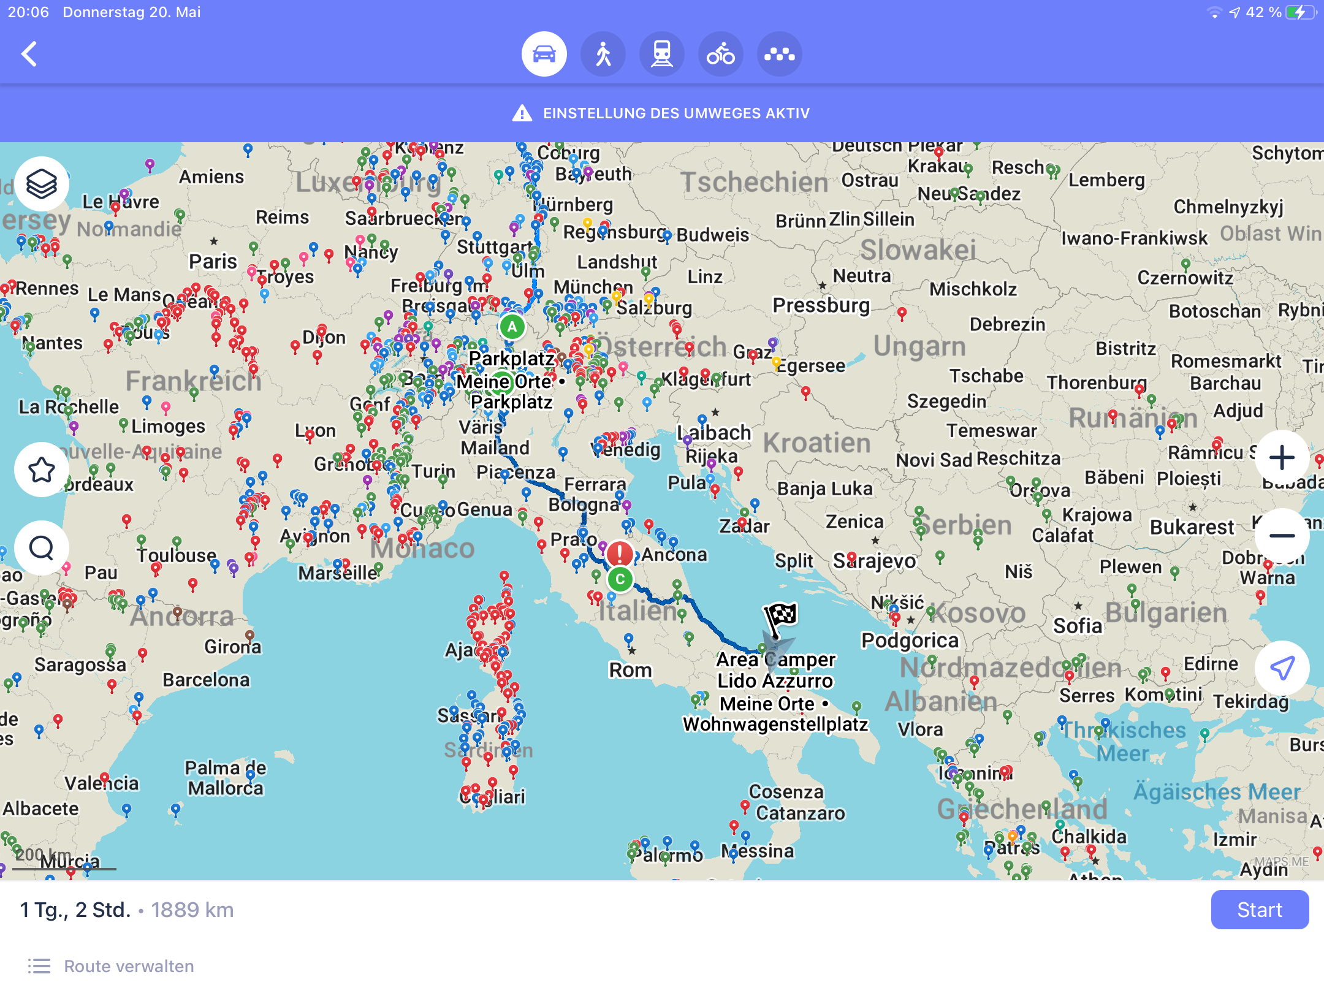The width and height of the screenshot is (1324, 993).
Task: Tap the Podgorica city label
Action: (910, 641)
